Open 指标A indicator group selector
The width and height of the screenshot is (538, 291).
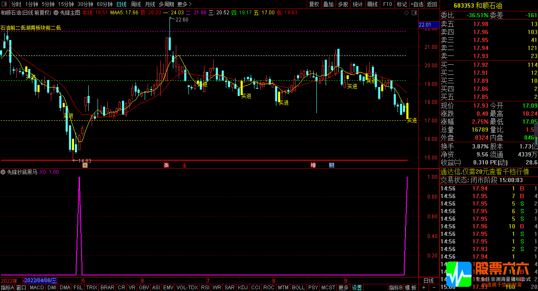point(8,288)
